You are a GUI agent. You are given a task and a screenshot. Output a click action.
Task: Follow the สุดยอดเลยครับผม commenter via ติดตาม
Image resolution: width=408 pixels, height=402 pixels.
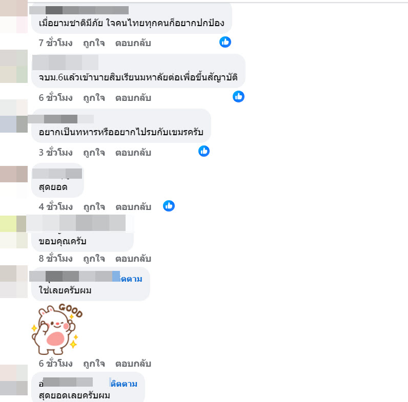point(124,384)
